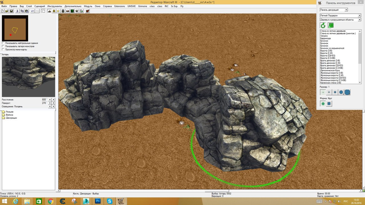This screenshot has height=205, width=365.
Task: Undo the last action with the toolbar arrow
Action: tap(33, 11)
